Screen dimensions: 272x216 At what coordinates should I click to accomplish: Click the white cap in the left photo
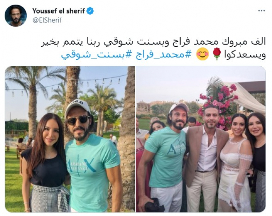click(77, 107)
